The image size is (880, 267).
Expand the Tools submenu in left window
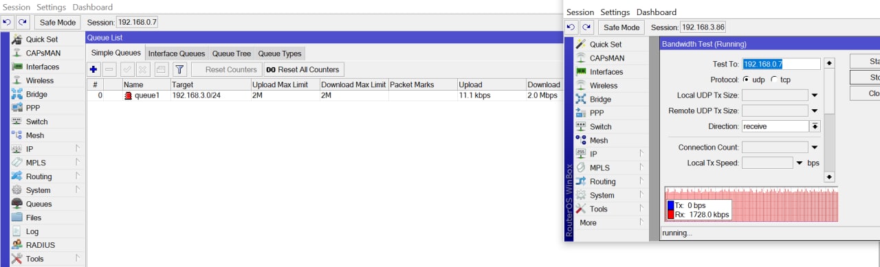[x=78, y=259]
